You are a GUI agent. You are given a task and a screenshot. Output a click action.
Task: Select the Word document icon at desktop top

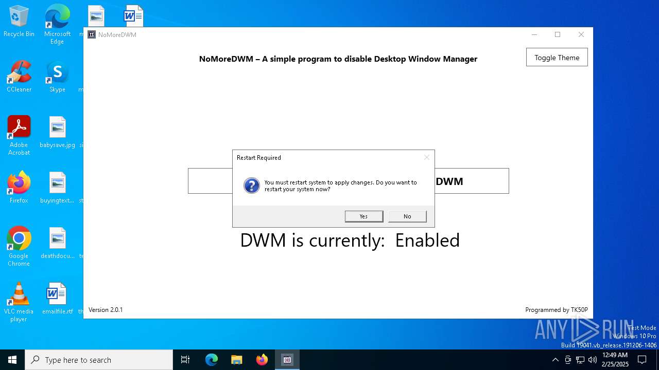click(133, 16)
